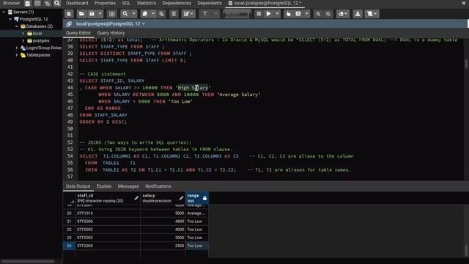Open the Query History tab
This screenshot has height=264, width=469.
tap(111, 33)
